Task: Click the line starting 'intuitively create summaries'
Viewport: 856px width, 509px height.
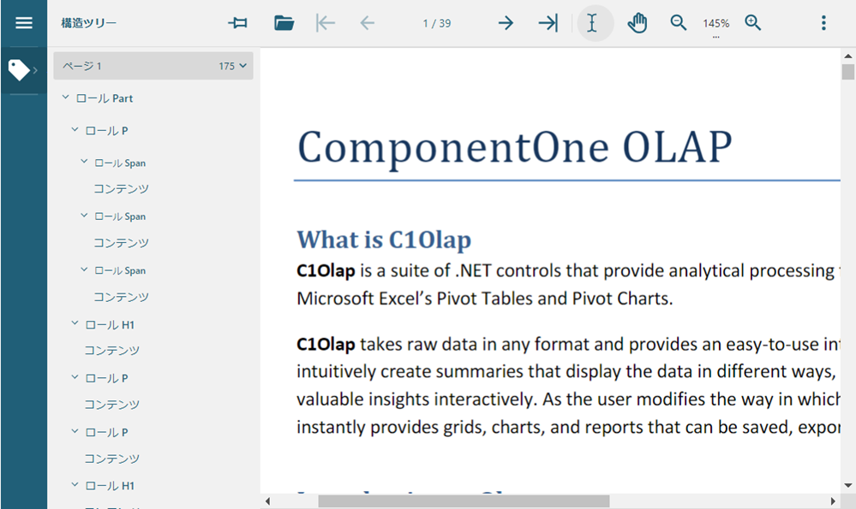Action: pos(566,371)
